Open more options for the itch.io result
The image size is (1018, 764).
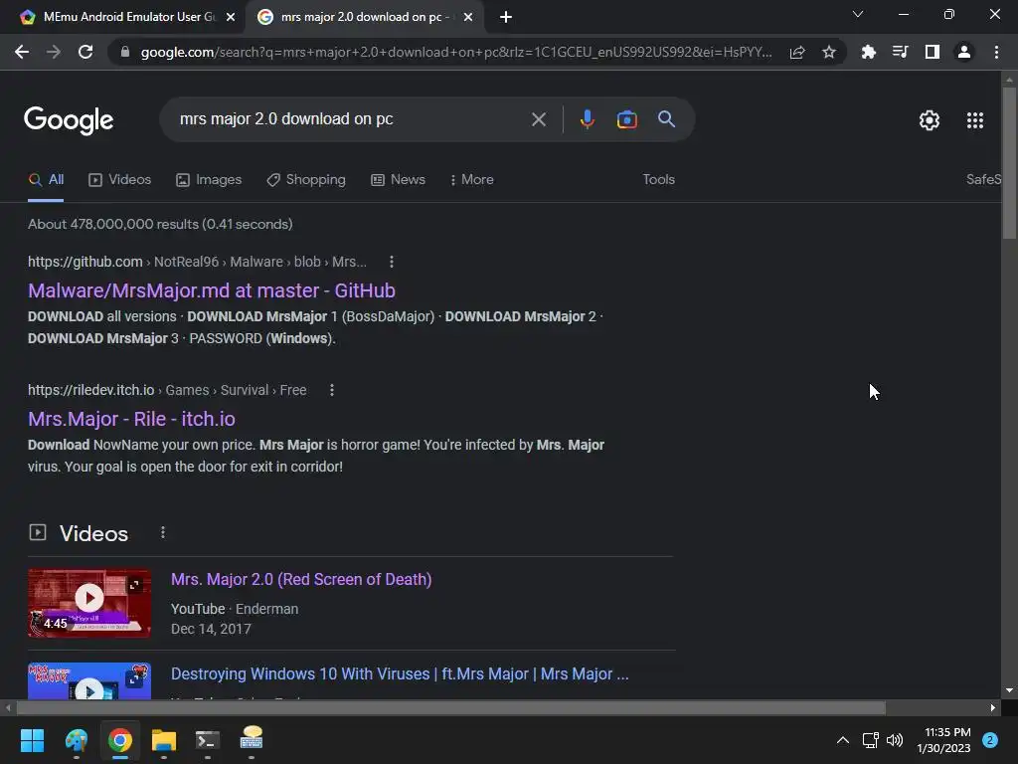(332, 390)
